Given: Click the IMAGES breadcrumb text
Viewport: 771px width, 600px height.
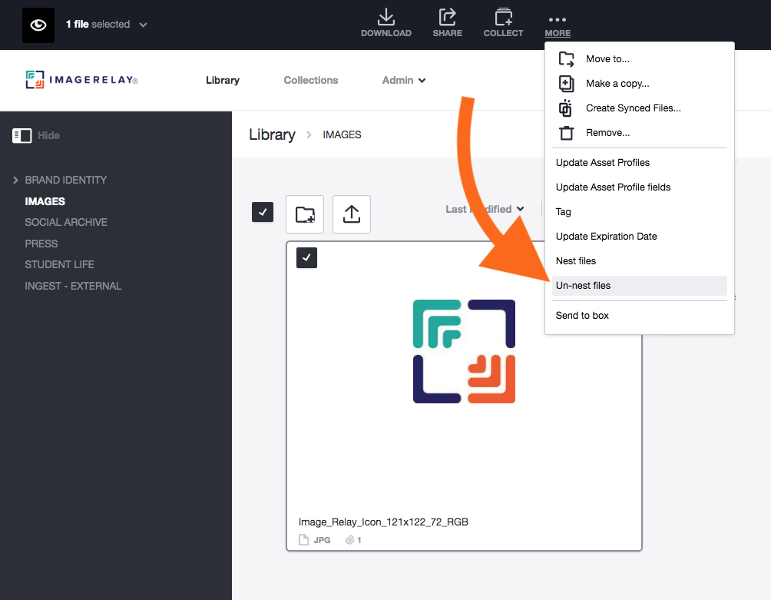Looking at the screenshot, I should click(342, 134).
